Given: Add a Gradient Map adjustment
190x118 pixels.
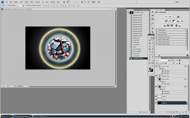Looking at the screenshot, I should point(176,25).
